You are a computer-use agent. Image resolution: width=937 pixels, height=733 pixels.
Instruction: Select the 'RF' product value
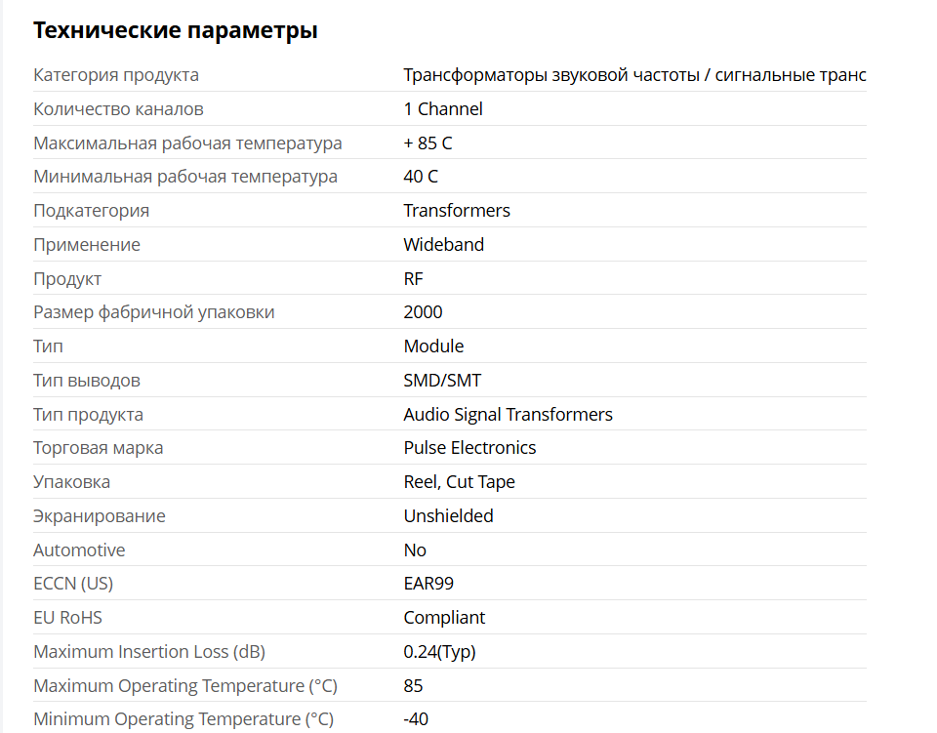coord(413,279)
